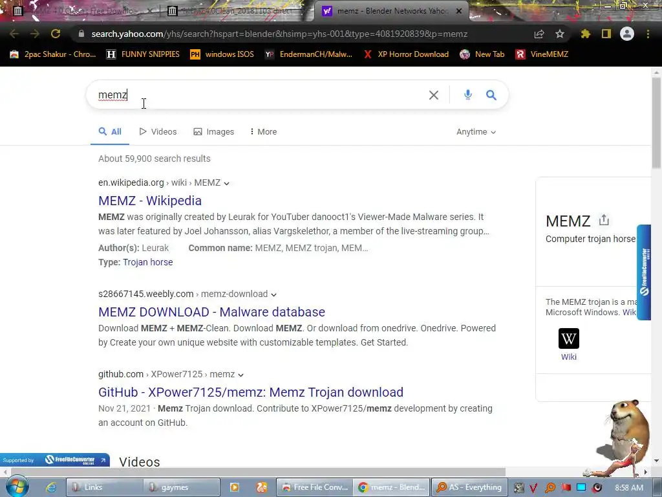Launch Internet Explorer from taskbar
The height and width of the screenshot is (497, 662).
51,487
